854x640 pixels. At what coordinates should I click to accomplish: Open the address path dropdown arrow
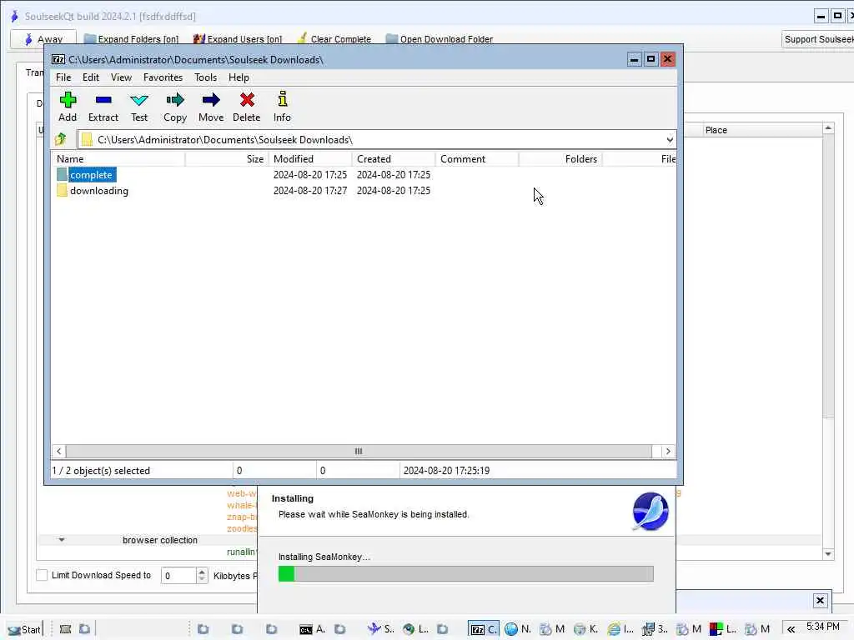(670, 140)
